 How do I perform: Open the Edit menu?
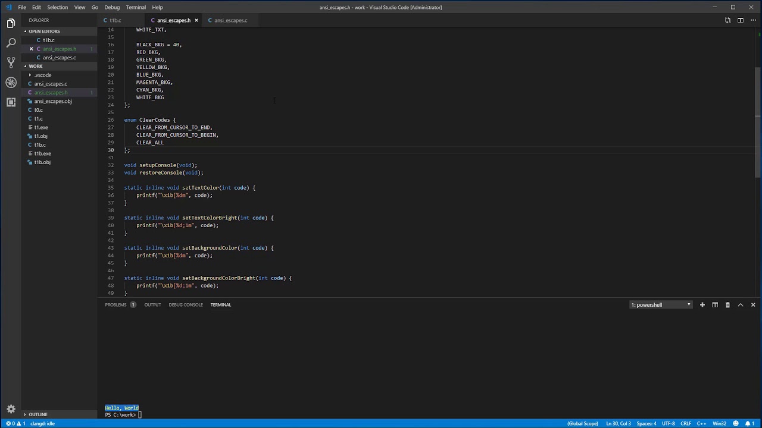(36, 7)
